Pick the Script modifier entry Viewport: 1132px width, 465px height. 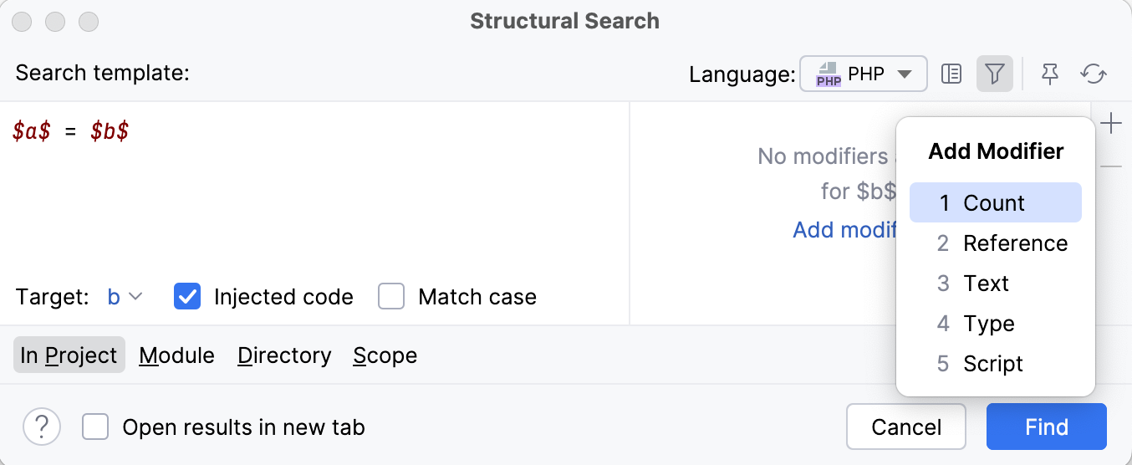[992, 364]
